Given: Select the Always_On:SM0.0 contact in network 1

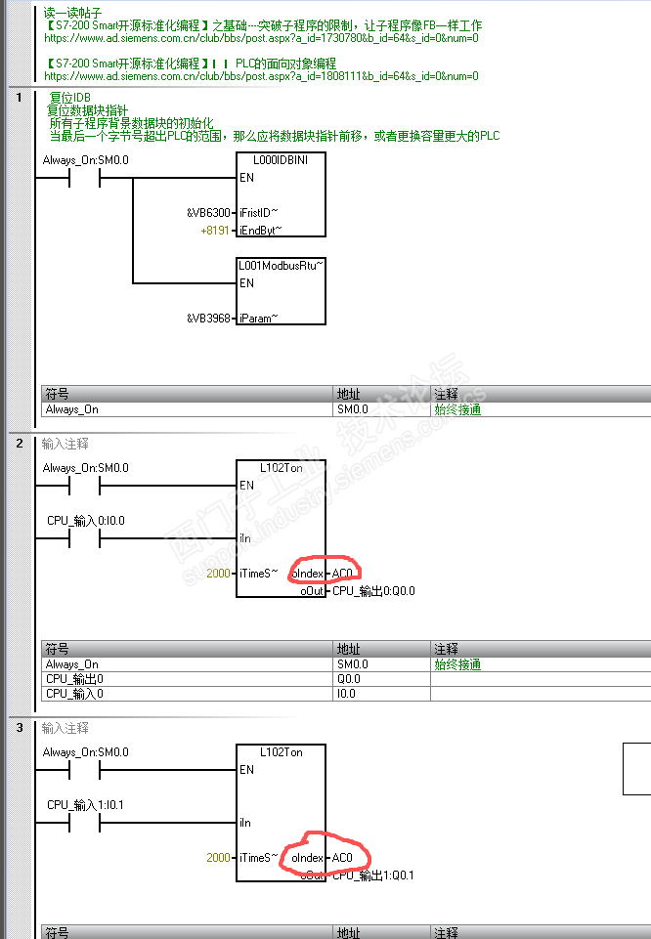Looking at the screenshot, I should pyautogui.click(x=85, y=178).
